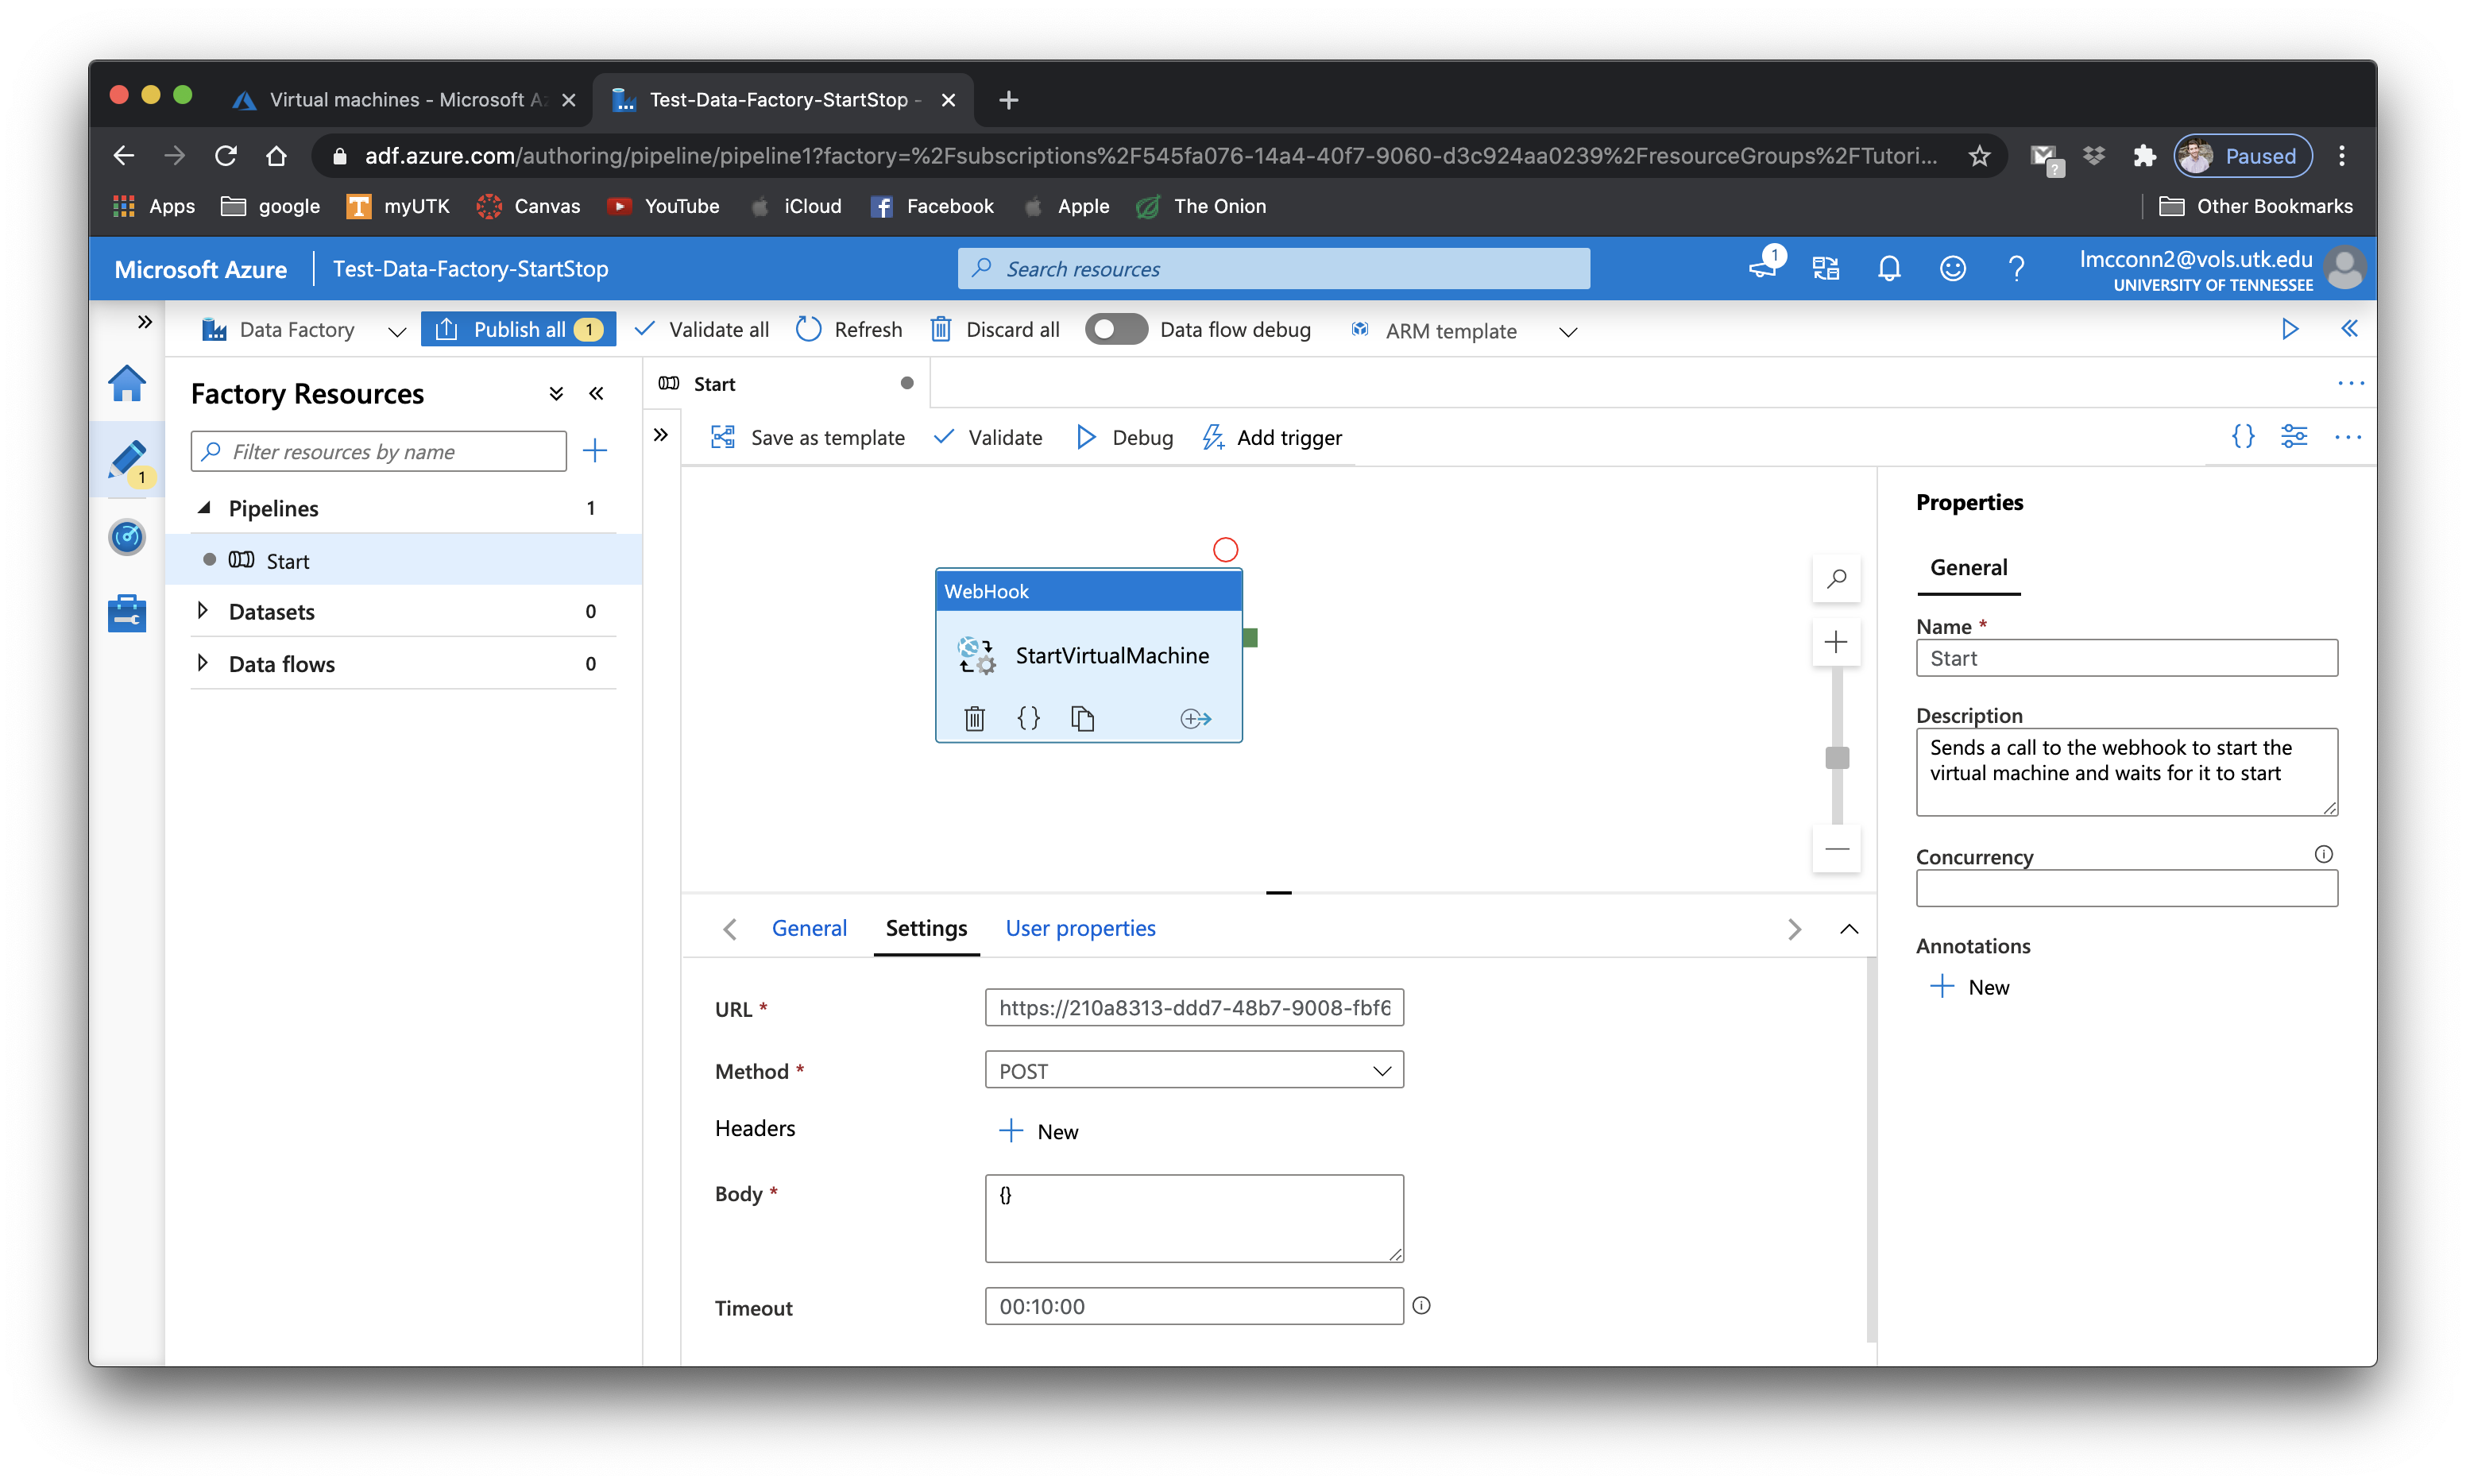Open pipeline toolbar more options ellipsis
This screenshot has height=1484, width=2466.
point(2347,437)
